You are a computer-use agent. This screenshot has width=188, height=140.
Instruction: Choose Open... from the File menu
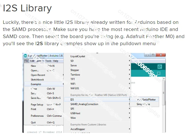(x=44, y=70)
